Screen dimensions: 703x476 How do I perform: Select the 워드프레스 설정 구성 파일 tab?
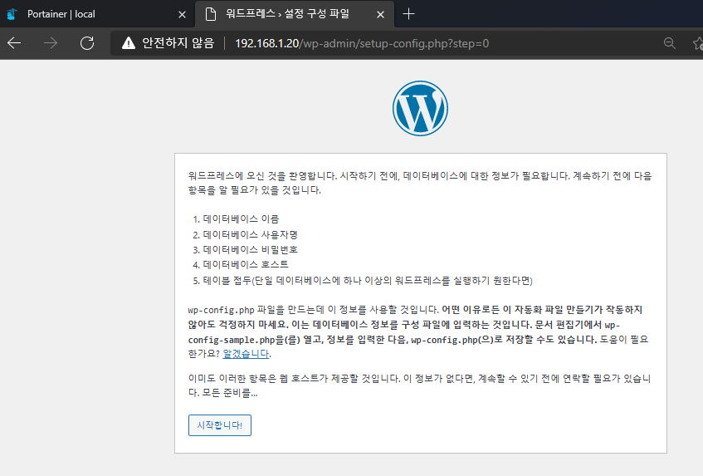[x=295, y=14]
